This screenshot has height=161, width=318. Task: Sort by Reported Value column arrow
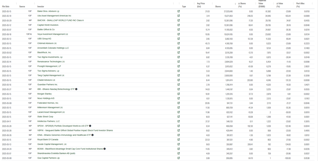click(273, 4)
